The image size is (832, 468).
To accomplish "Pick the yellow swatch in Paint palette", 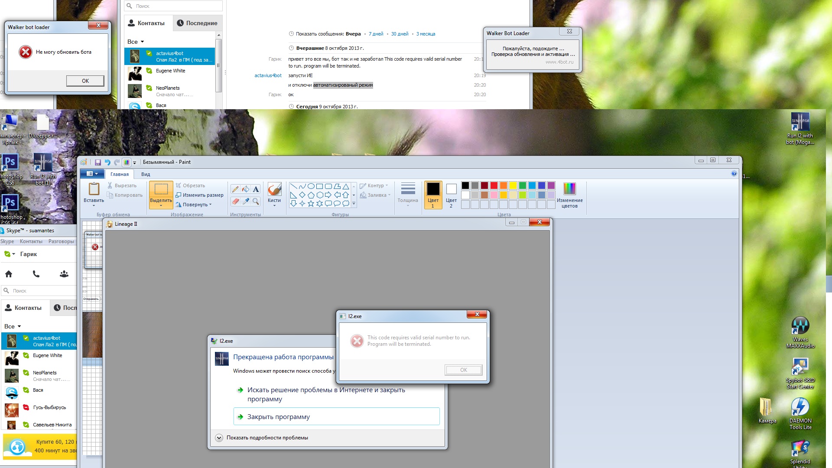I will [513, 185].
